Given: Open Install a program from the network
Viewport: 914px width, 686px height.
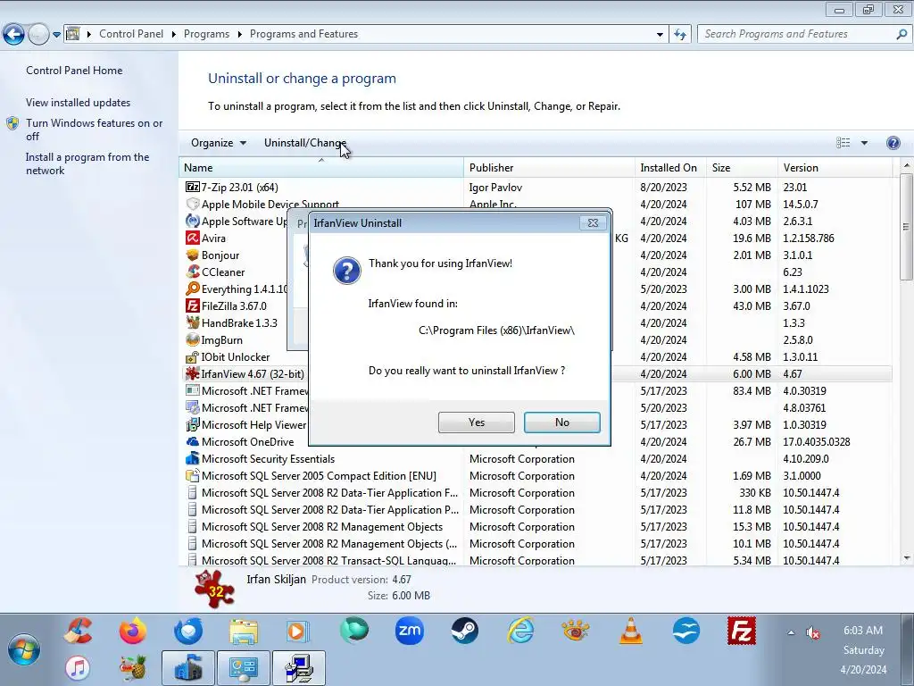Looking at the screenshot, I should [x=87, y=164].
